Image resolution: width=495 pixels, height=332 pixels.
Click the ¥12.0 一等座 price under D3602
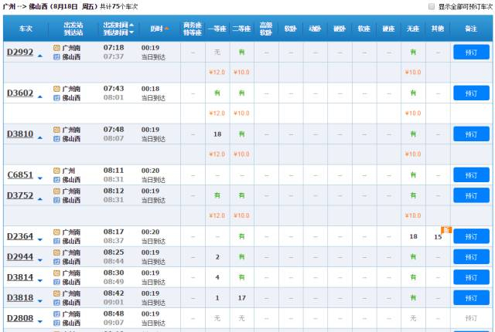pyautogui.click(x=217, y=113)
